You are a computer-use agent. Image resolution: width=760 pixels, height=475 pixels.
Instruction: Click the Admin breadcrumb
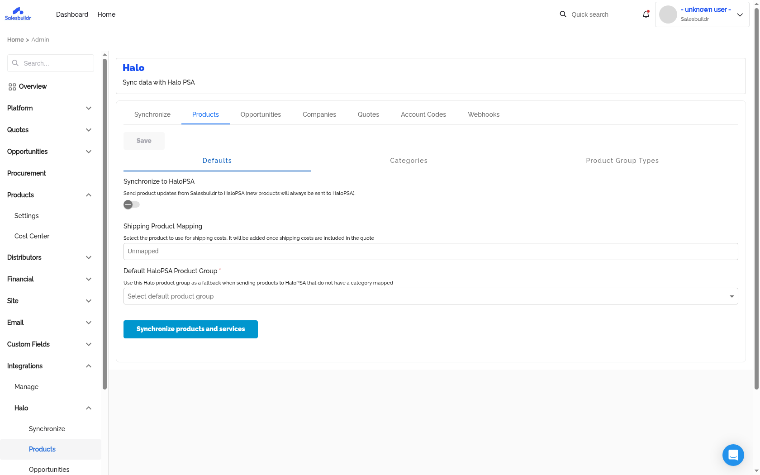click(x=40, y=40)
